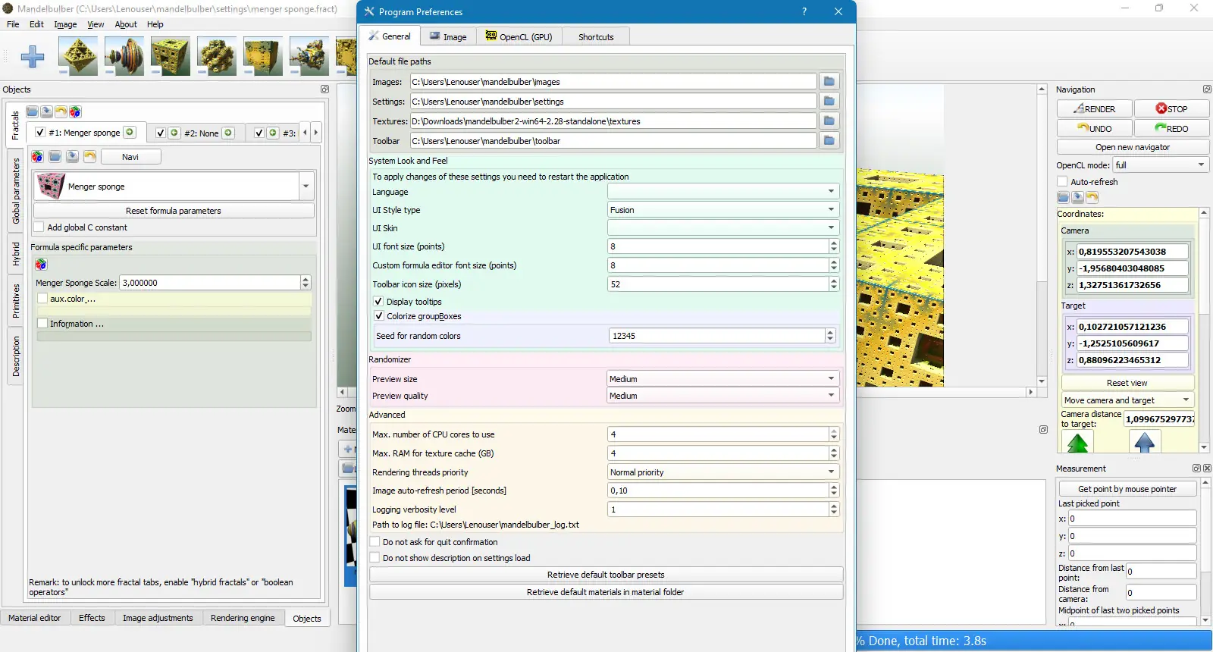This screenshot has width=1213, height=652.
Task: Expand the Rendering threads priority dropdown
Action: [722, 472]
